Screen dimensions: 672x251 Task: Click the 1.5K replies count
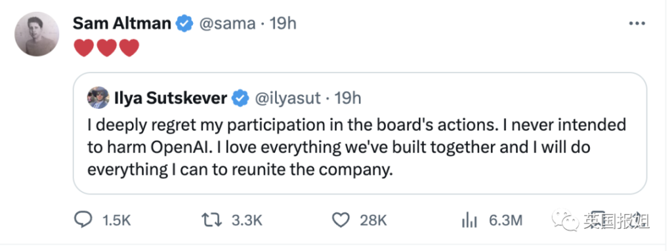(x=117, y=221)
